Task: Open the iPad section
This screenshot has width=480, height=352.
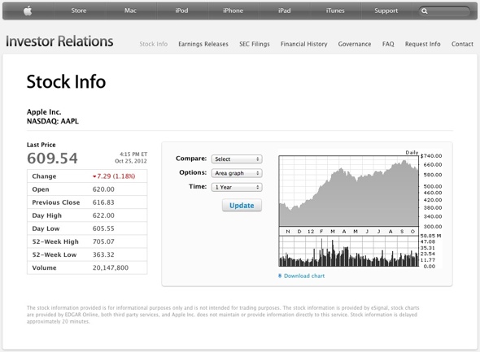Action: pyautogui.click(x=285, y=11)
